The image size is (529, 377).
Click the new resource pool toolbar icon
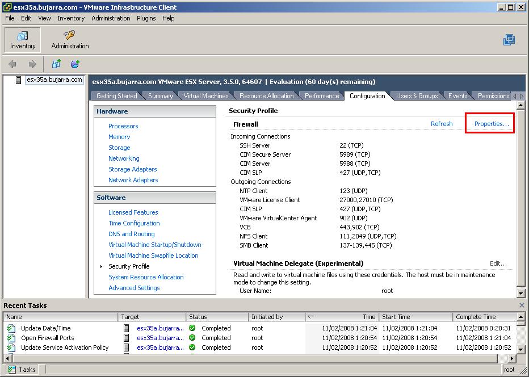click(x=75, y=64)
